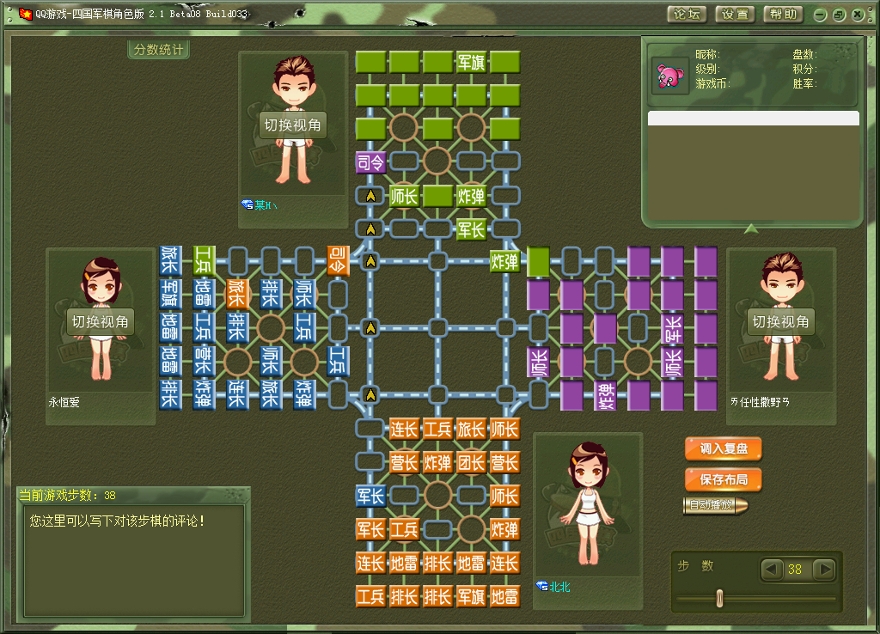
Task: Select the blue 军旗 flag piece
Action: pyautogui.click(x=170, y=294)
